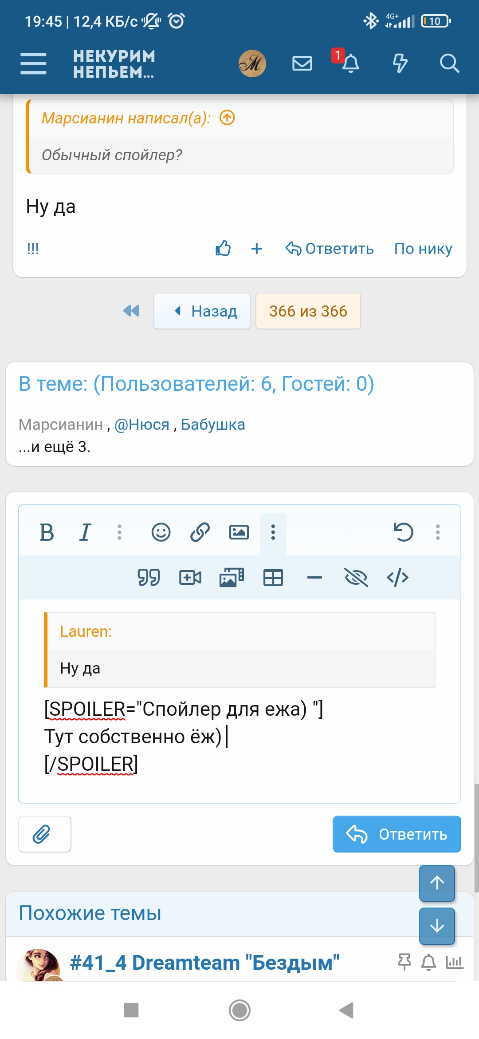Collapse the insert options toolbar row
The image size is (479, 1039).
click(273, 532)
